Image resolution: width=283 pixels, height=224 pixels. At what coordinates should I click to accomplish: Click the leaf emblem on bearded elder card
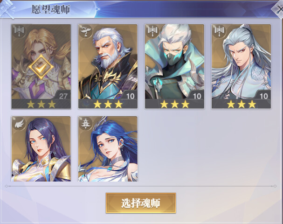[86, 31]
